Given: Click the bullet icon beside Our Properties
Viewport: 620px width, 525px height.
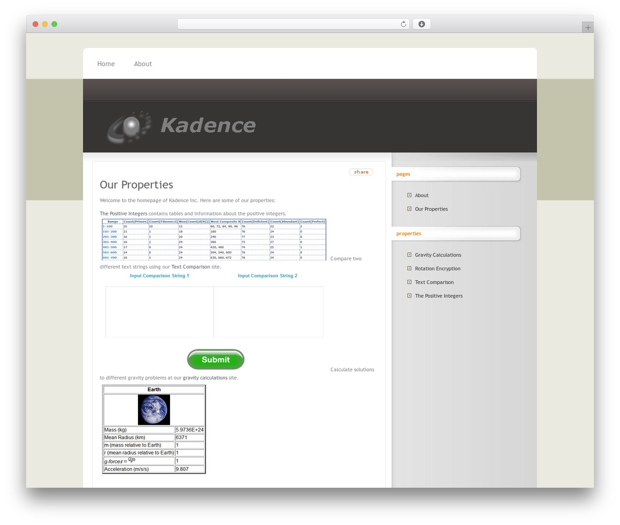Looking at the screenshot, I should (409, 209).
